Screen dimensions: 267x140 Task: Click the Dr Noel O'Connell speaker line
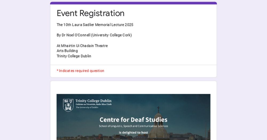pos(94,35)
